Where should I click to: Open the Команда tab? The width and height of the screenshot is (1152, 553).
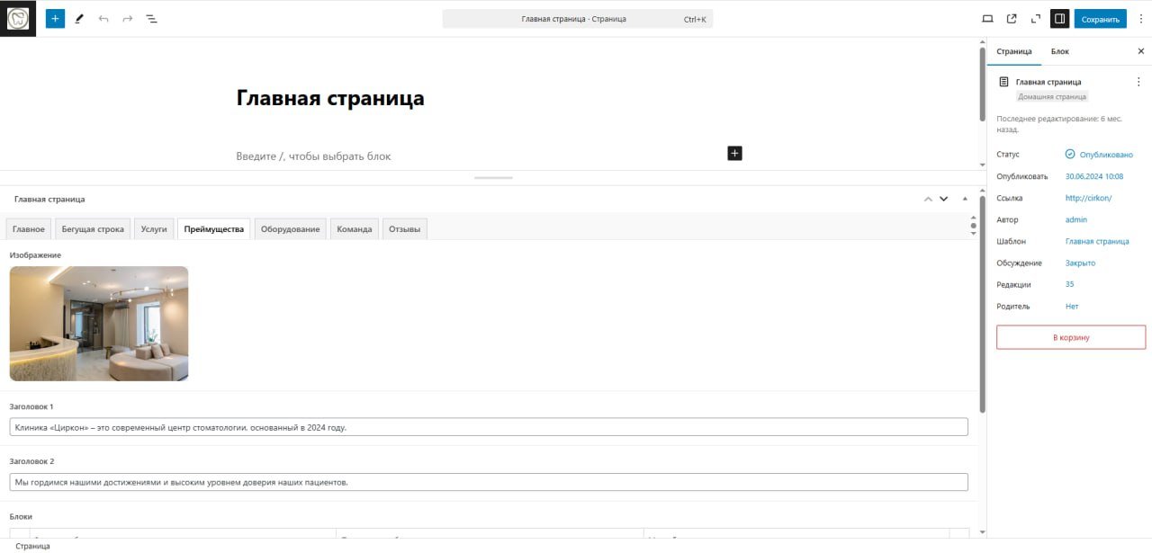[x=355, y=229]
